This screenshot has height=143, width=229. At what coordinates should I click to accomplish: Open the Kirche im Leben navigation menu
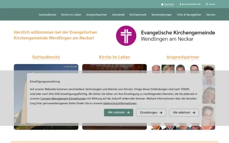pyautogui.click(x=71, y=14)
